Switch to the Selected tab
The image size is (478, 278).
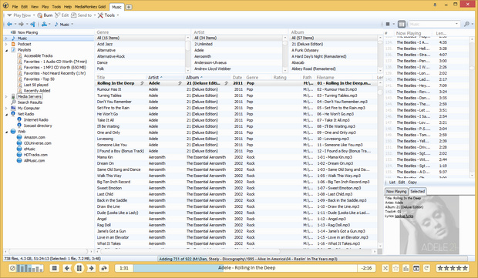click(x=417, y=191)
